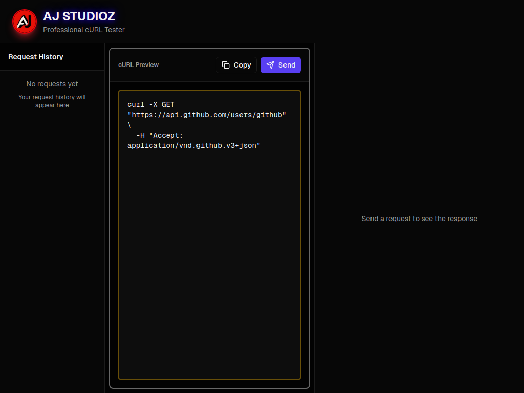The width and height of the screenshot is (524, 393).
Task: Place cursor on the "curl -X GET" line
Action: point(151,104)
